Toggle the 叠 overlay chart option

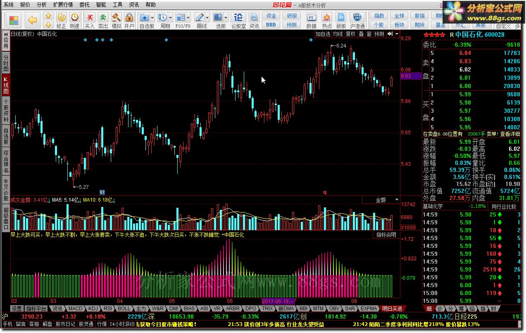361,34
